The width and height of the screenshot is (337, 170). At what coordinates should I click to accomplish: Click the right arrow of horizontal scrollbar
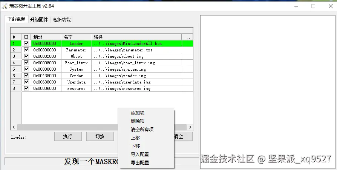pyautogui.click(x=190, y=127)
